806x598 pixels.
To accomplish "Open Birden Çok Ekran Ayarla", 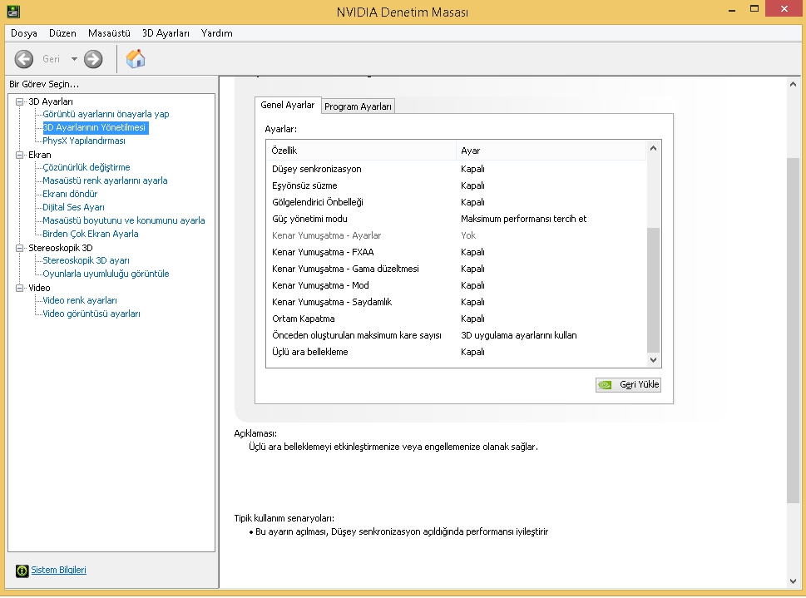I will 91,235.
